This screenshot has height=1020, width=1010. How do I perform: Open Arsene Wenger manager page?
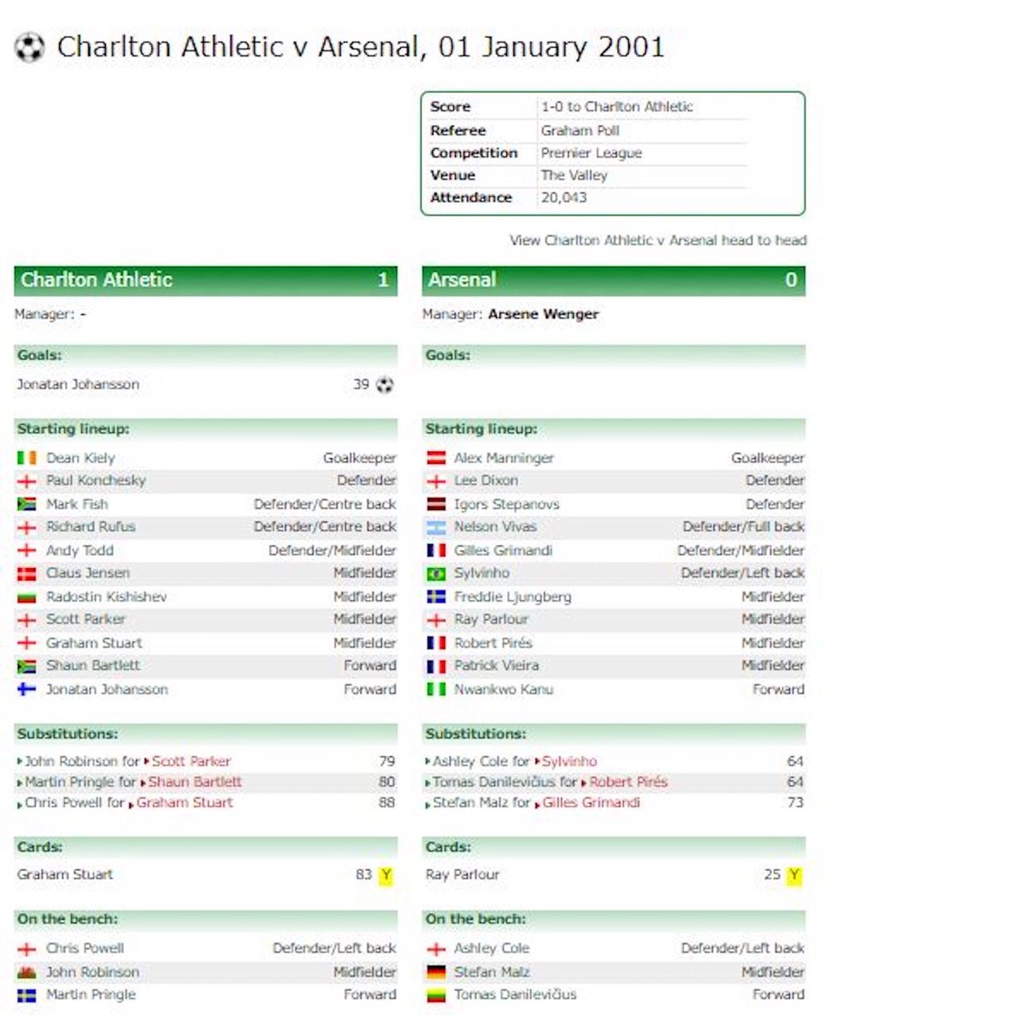544,314
